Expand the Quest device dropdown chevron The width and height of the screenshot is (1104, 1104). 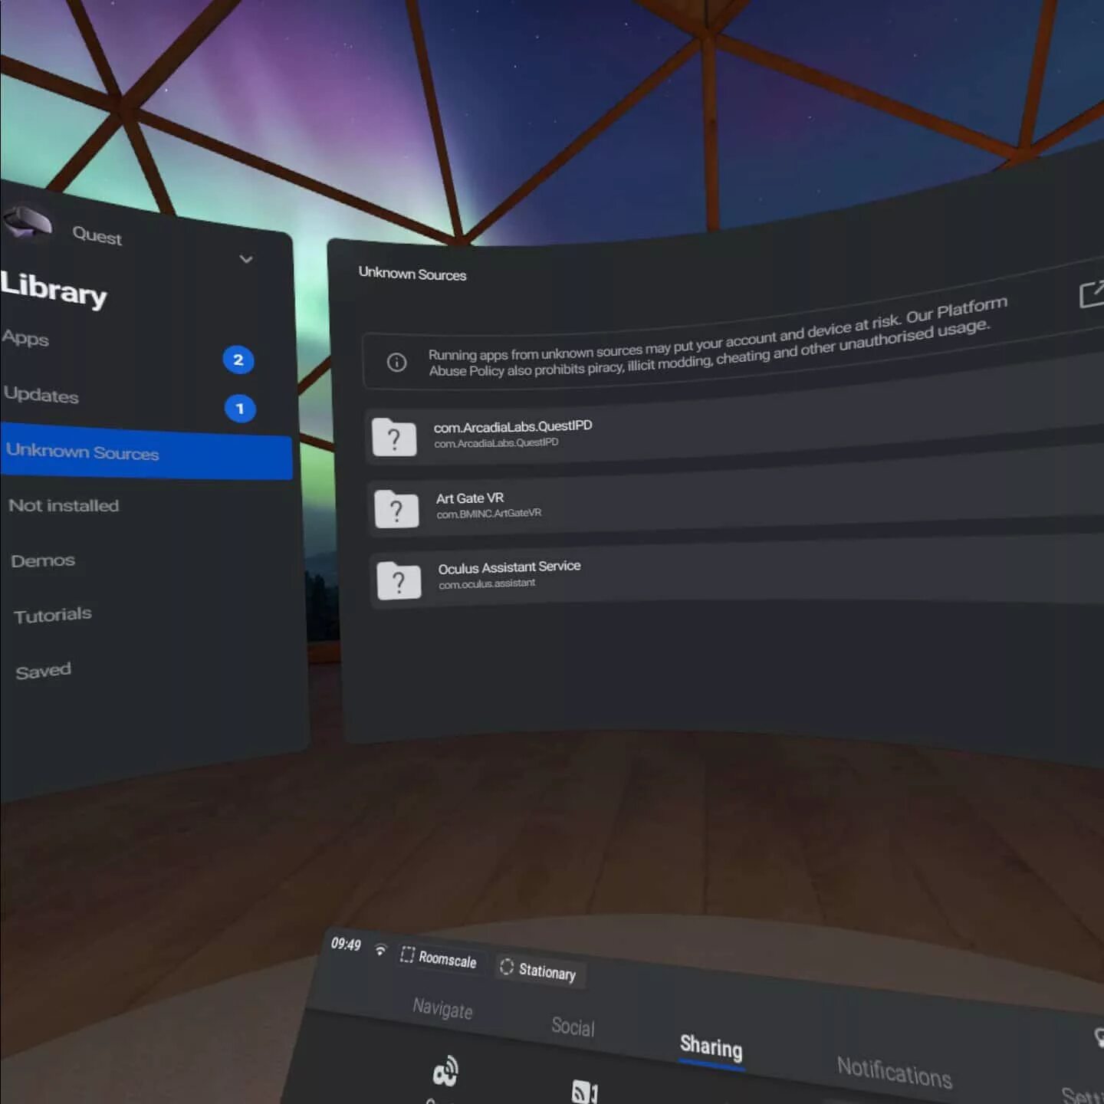click(x=246, y=259)
